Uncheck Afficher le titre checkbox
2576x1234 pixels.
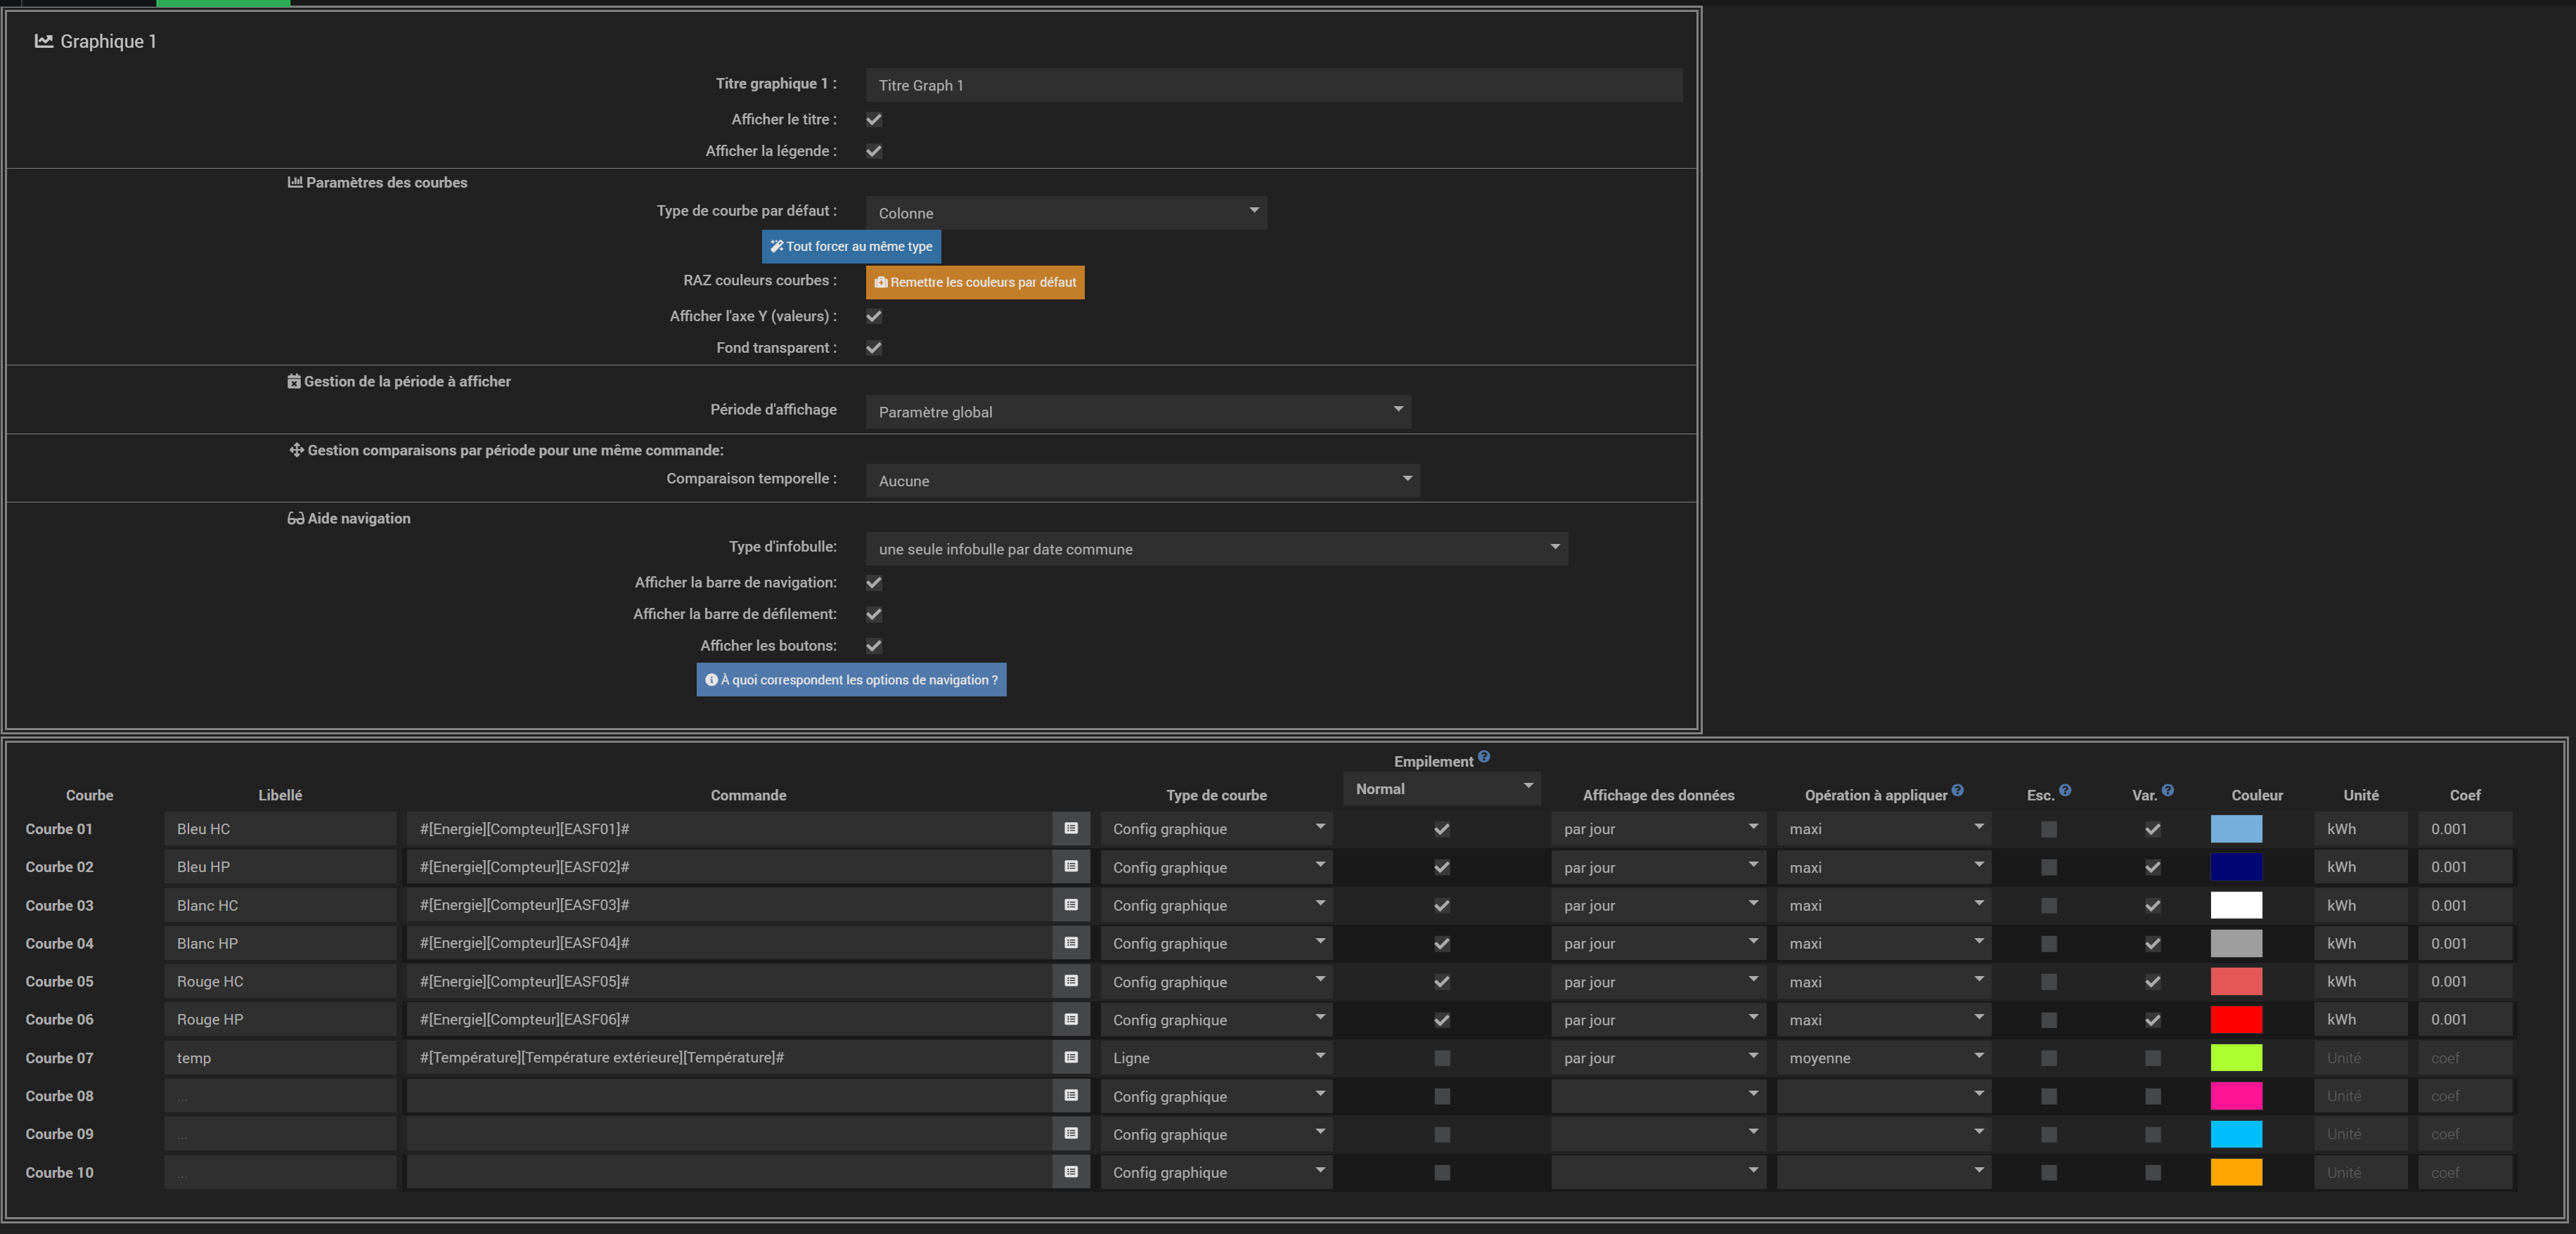click(x=874, y=120)
